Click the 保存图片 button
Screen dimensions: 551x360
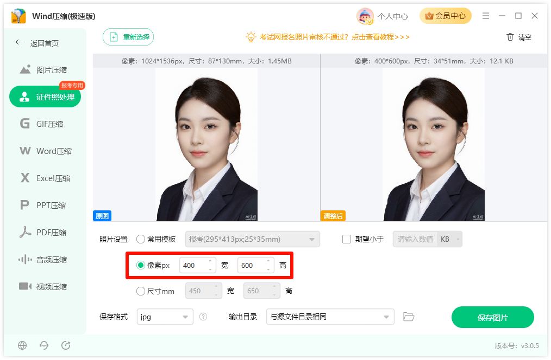click(x=493, y=317)
